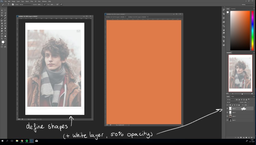Image resolution: width=256 pixels, height=145 pixels.
Task: Switch to the Swatches tab
Action: click(x=233, y=9)
